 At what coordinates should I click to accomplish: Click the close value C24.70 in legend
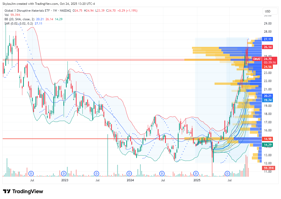tap(111, 11)
